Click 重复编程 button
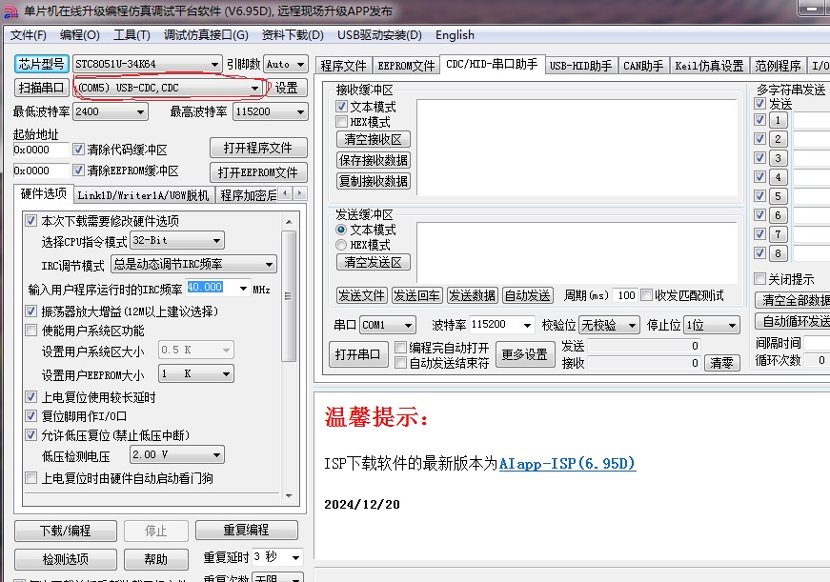Screen dimensions: 830x582 [x=247, y=530]
